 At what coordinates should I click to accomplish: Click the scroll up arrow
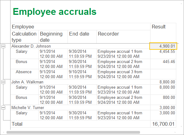(181, 4)
